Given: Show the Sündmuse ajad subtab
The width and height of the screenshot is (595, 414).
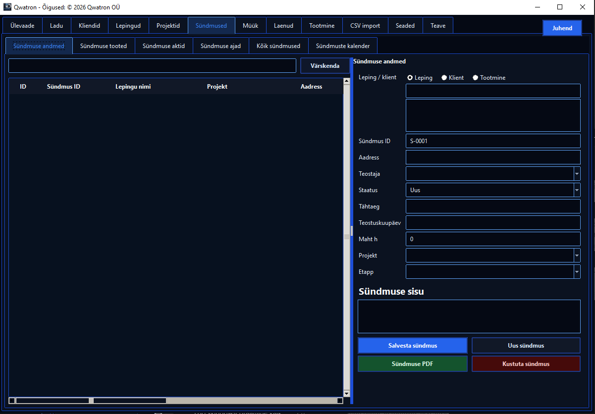Looking at the screenshot, I should coord(221,46).
